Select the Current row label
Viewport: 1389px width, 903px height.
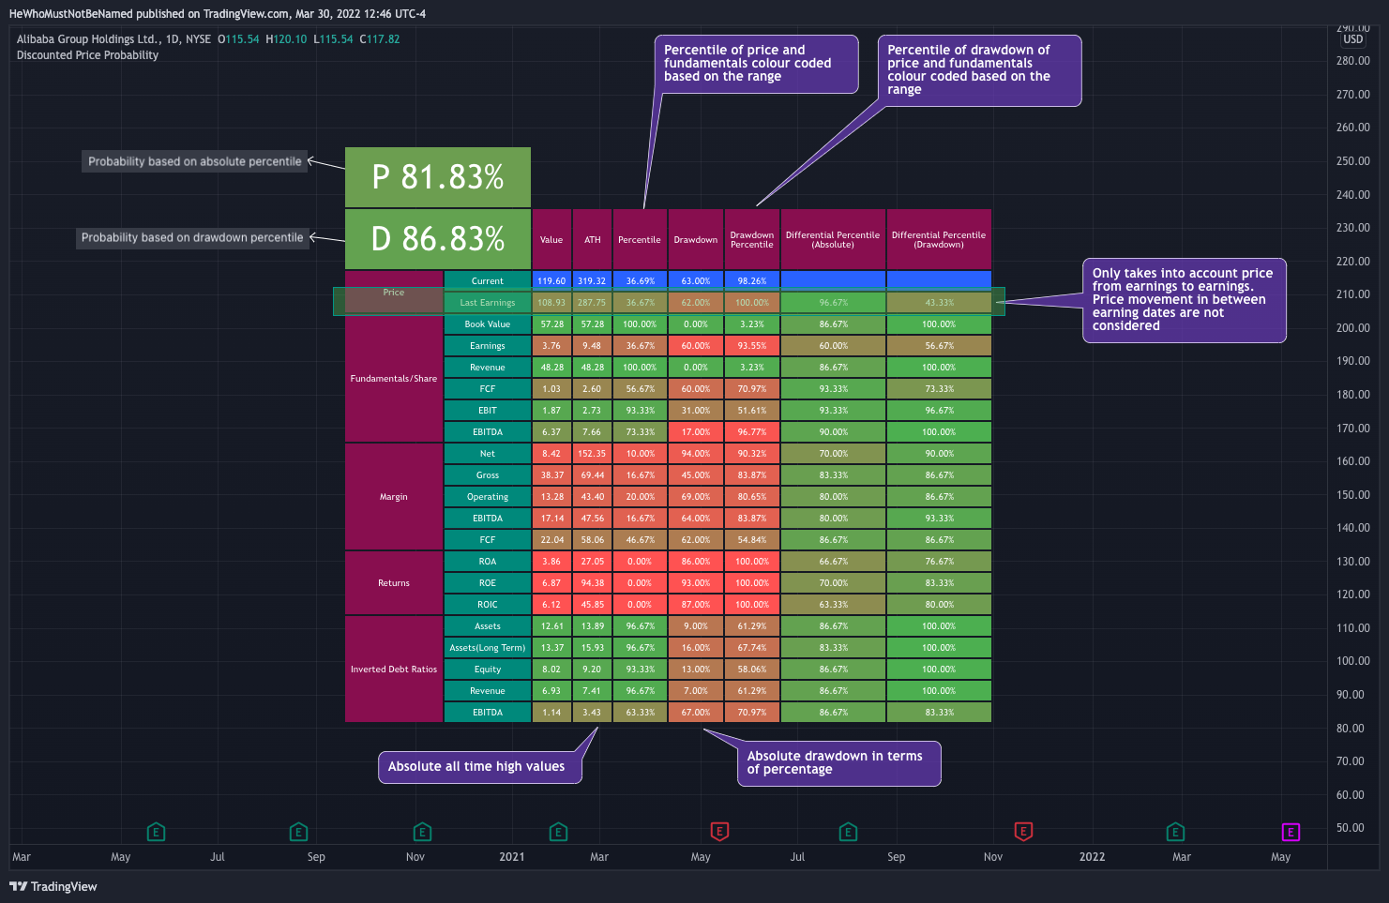(488, 281)
